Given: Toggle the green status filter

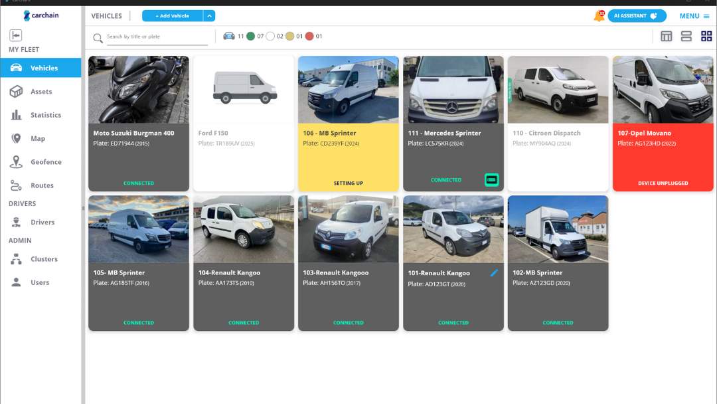Looking at the screenshot, I should coord(250,36).
